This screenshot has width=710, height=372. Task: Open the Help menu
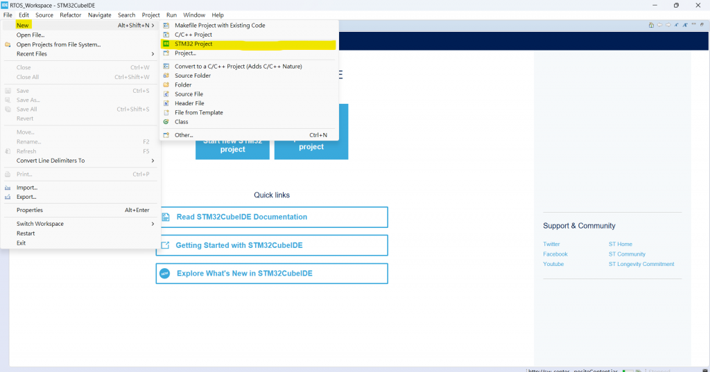point(218,15)
